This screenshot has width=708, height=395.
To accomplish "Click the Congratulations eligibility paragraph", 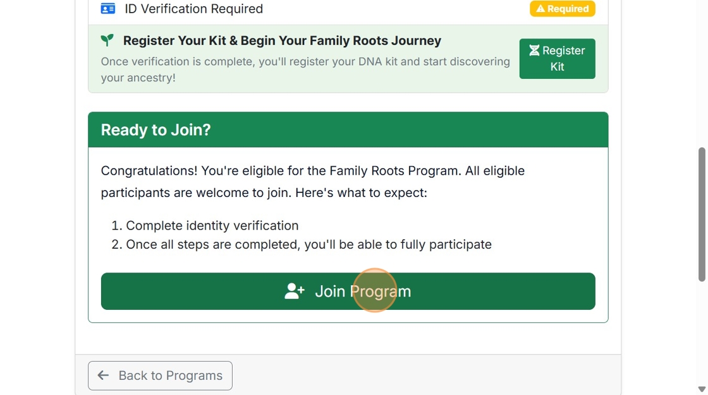I will pyautogui.click(x=312, y=182).
